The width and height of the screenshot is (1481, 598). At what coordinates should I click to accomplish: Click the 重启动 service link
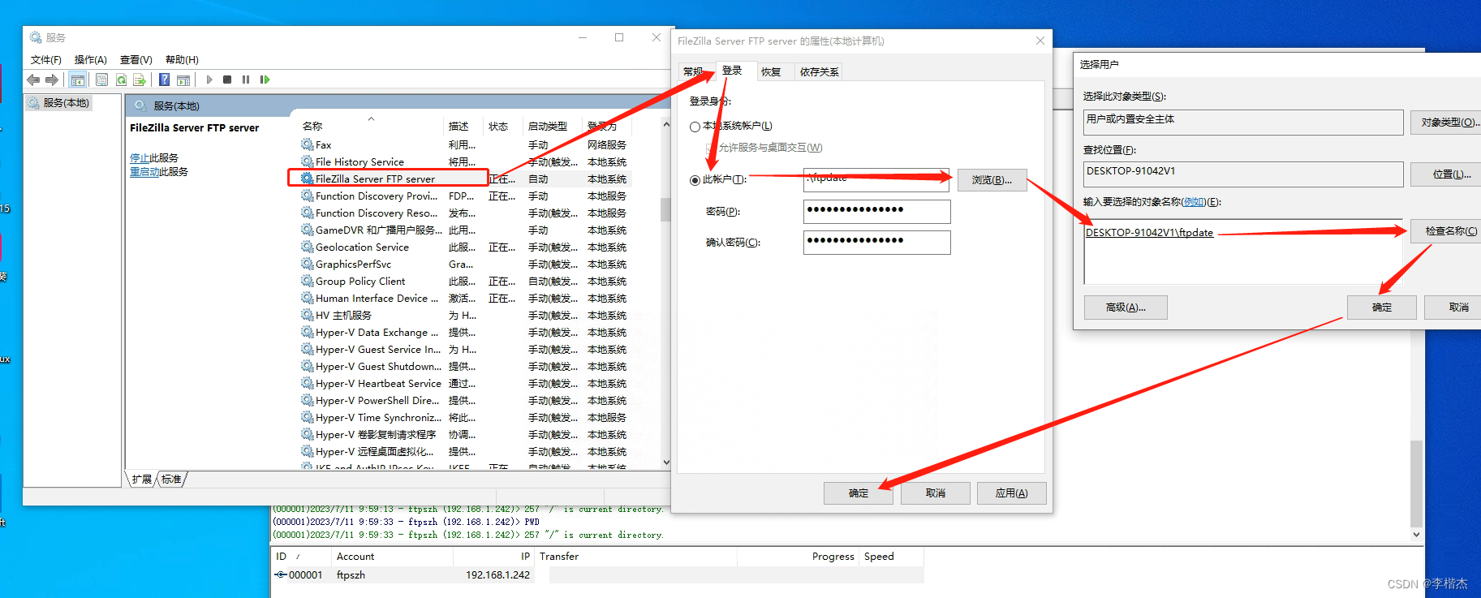click(144, 172)
